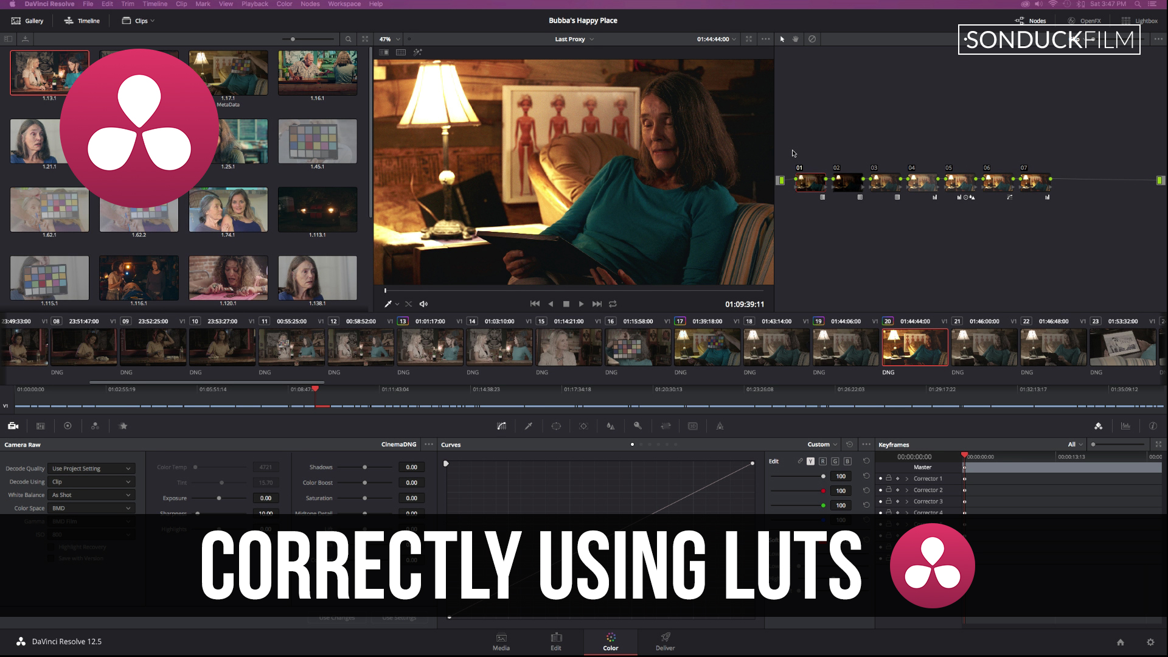Open the Custom curves preset dropdown
Screen dimensions: 1168x657
tap(820, 444)
